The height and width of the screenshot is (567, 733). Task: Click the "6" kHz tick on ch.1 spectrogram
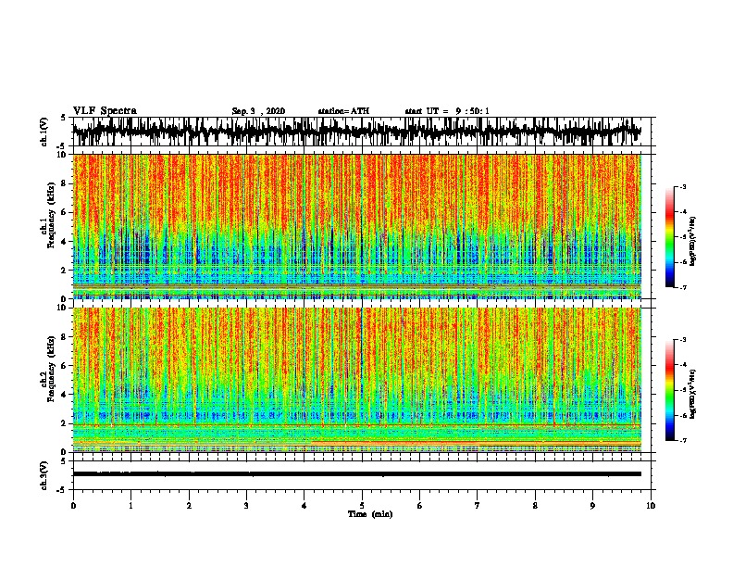click(x=64, y=212)
